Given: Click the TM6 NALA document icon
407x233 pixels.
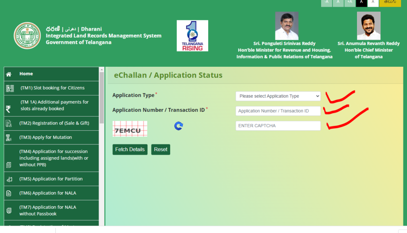Looking at the screenshot, I should point(9,193).
